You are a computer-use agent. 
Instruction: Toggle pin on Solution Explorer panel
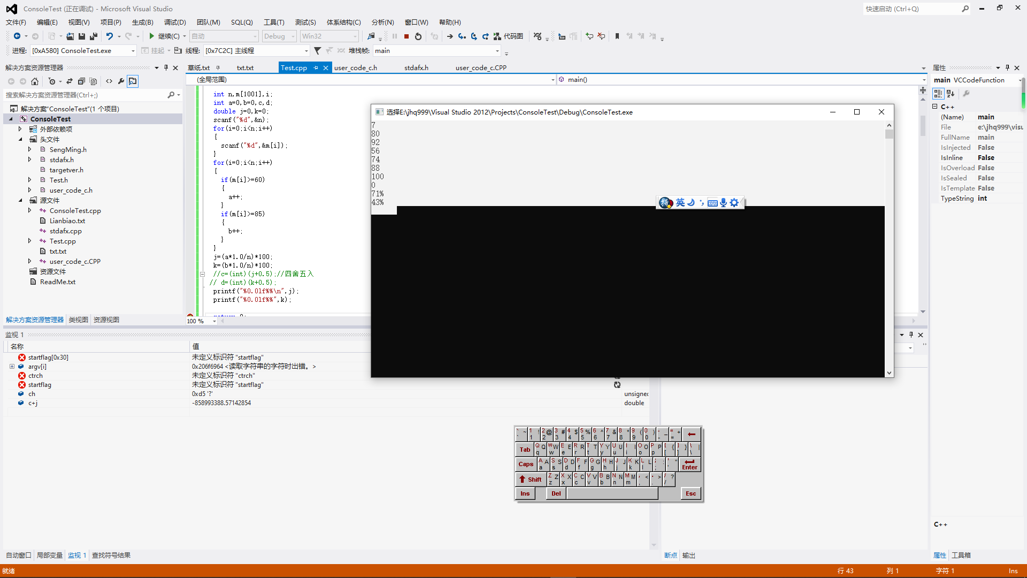coord(166,67)
